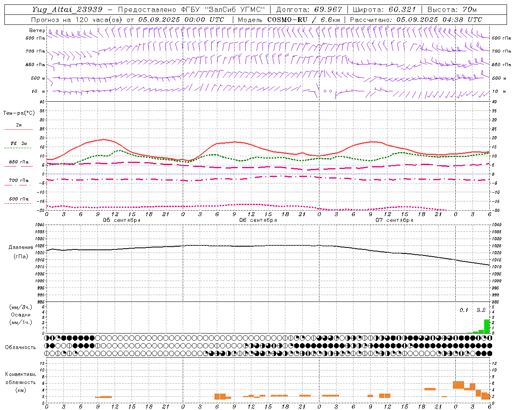Click the (км) unit under convective cloud label
The image size is (513, 410).
click(x=20, y=390)
